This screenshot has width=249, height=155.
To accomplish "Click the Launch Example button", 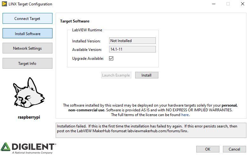I will pyautogui.click(x=116, y=75).
